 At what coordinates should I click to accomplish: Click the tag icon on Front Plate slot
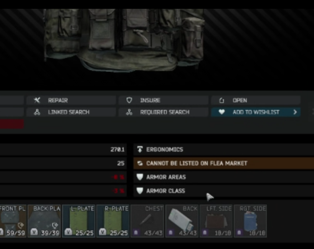click(x=21, y=225)
